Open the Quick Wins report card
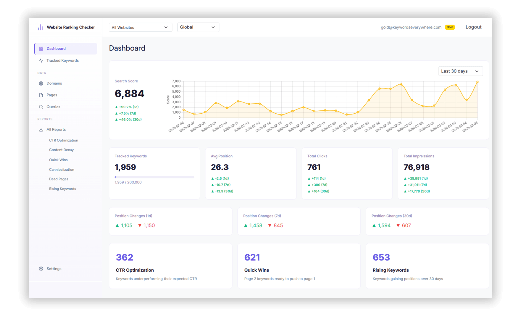Viewport: 521px width, 316px height. (x=299, y=266)
